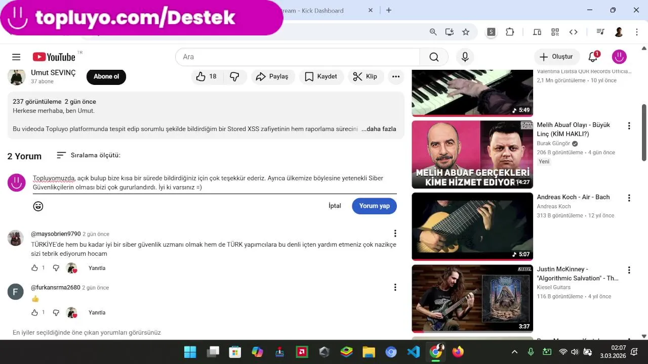Open options for Melih Abuaf Olayı video
648x364 pixels.
click(629, 126)
